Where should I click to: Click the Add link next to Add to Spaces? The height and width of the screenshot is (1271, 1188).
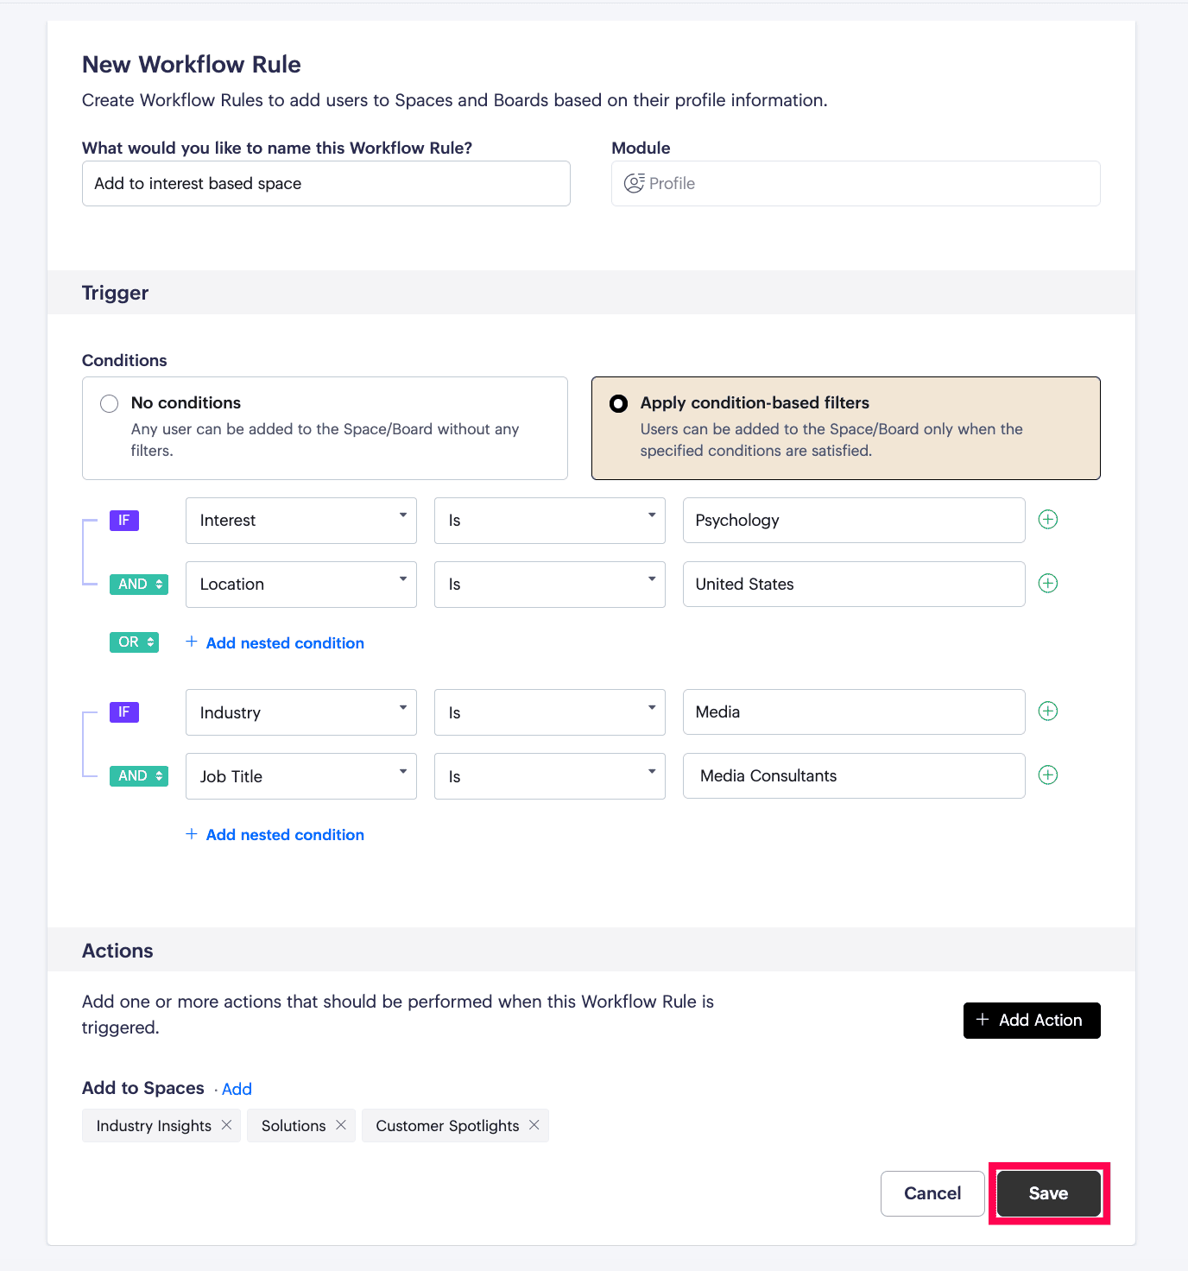tap(237, 1090)
